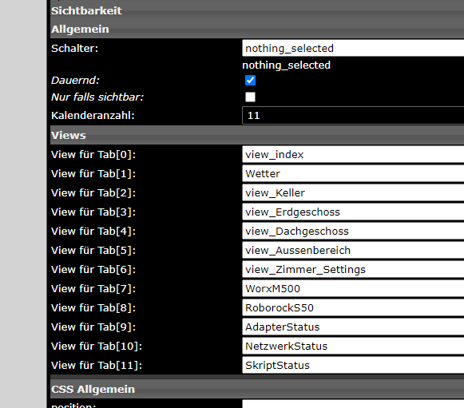Image resolution: width=464 pixels, height=408 pixels.
Task: Edit the view_Keller field
Action: click(353, 193)
